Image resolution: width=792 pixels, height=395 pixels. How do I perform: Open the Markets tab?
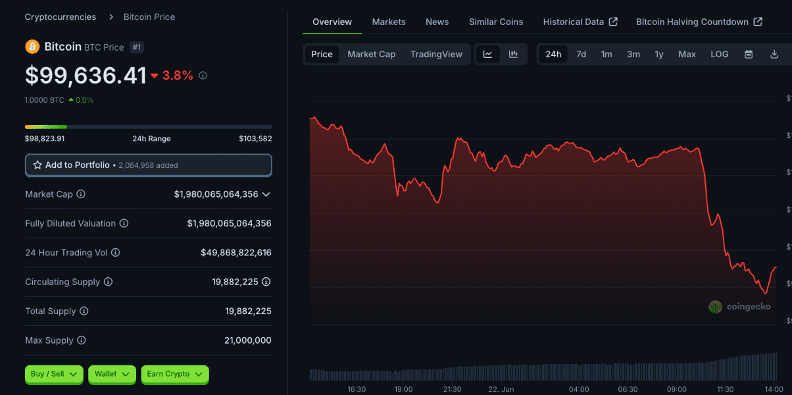389,22
